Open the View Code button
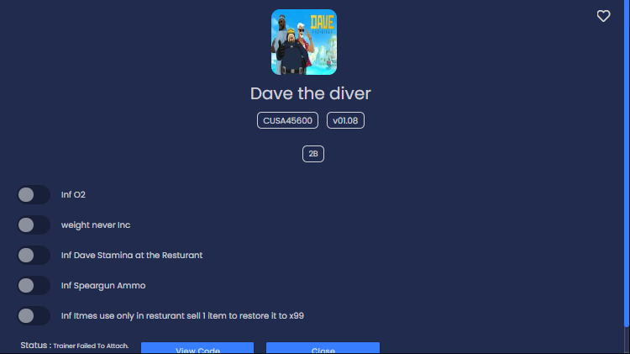Image resolution: width=630 pixels, height=354 pixels. pyautogui.click(x=197, y=348)
